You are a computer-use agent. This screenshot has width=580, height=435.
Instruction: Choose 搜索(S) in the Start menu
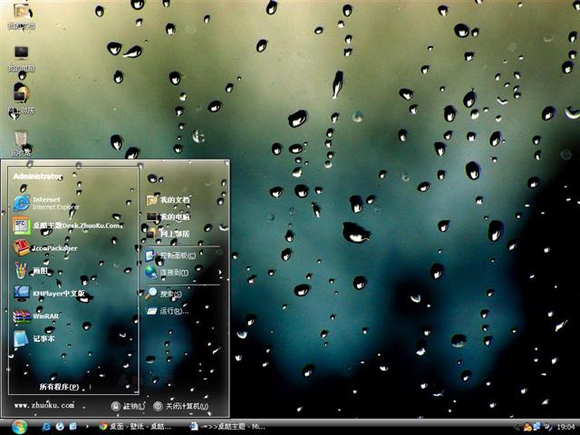169,294
